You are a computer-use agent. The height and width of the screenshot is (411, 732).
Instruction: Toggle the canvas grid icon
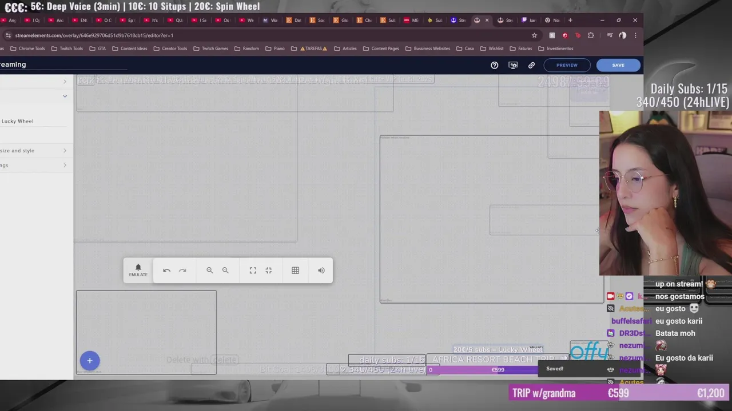tap(295, 271)
